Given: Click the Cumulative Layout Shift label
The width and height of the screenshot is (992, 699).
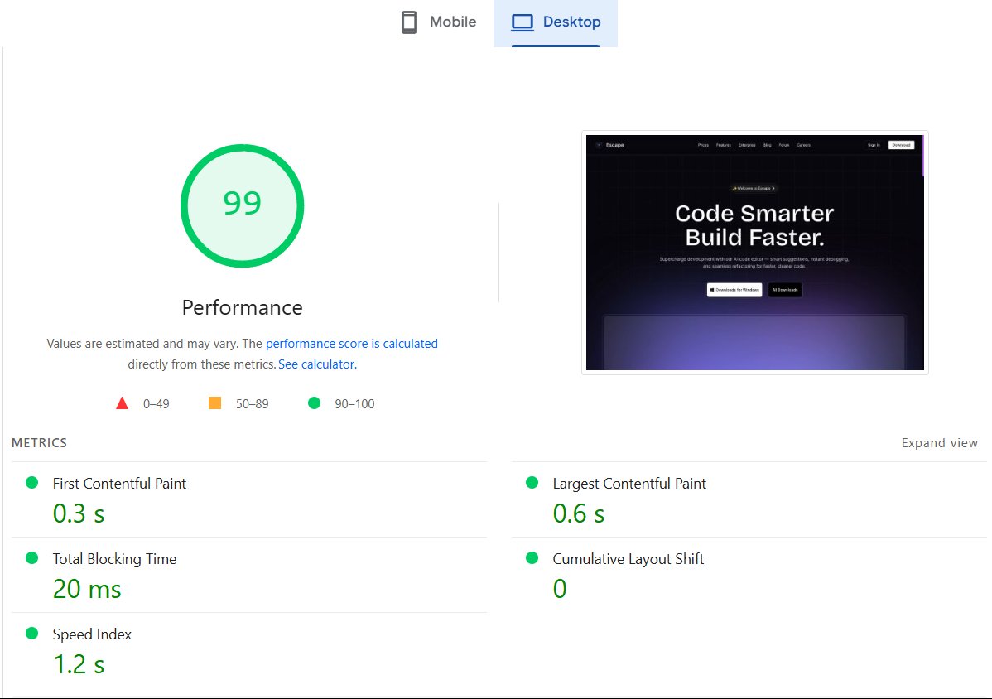Looking at the screenshot, I should point(628,558).
